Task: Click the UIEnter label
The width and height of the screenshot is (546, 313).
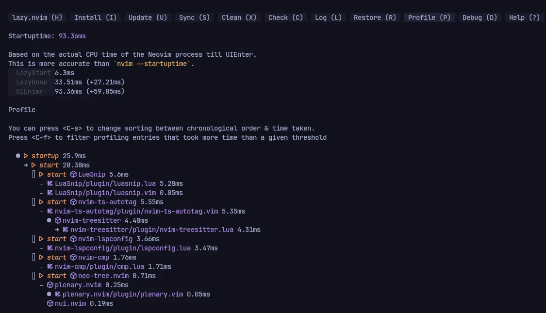Action: click(x=30, y=91)
